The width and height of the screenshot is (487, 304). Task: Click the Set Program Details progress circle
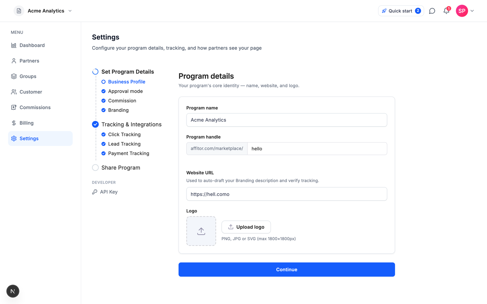tap(95, 72)
